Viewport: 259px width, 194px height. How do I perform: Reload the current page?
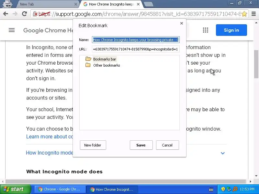coord(25,14)
